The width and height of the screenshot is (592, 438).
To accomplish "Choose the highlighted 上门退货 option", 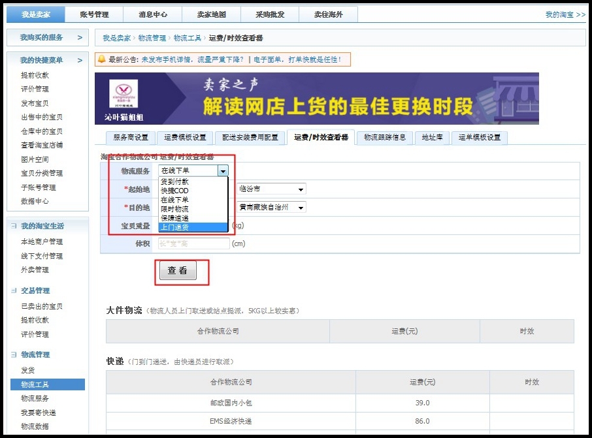I will click(x=193, y=227).
